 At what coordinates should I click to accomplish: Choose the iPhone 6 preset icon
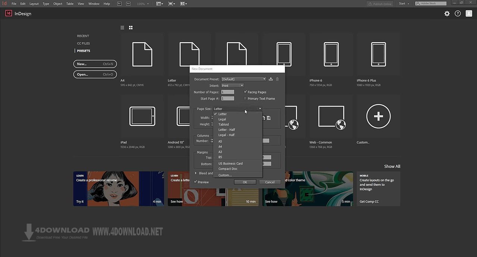click(x=331, y=54)
